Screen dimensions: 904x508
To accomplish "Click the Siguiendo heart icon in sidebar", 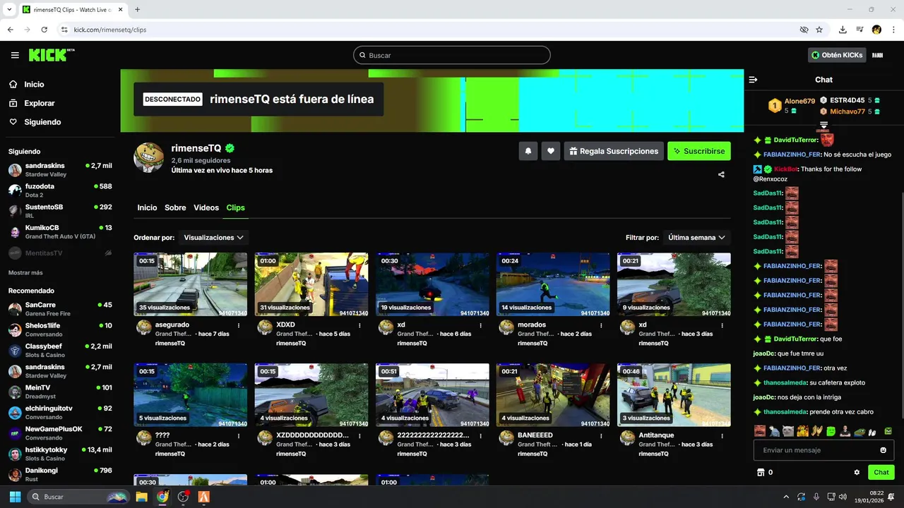I will coord(13,122).
